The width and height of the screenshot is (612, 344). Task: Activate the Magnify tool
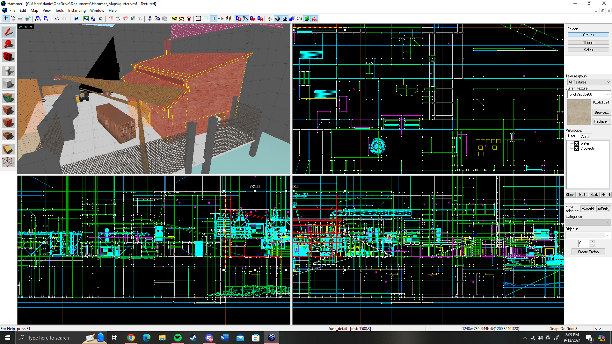point(8,44)
